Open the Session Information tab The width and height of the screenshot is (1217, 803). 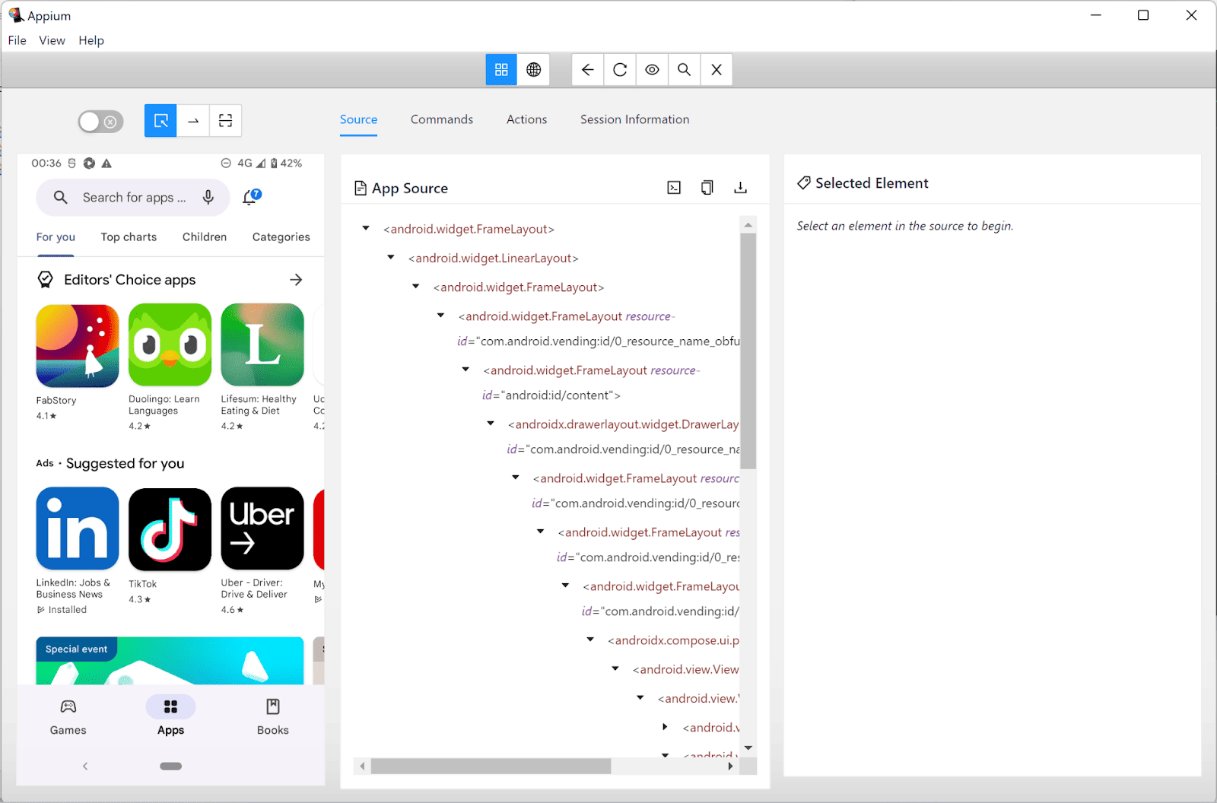click(634, 119)
